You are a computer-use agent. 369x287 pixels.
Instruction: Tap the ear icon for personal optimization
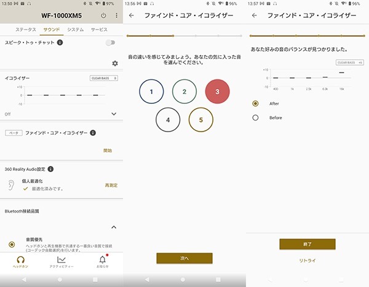[11, 185]
